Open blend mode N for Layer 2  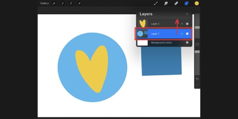[182, 24]
